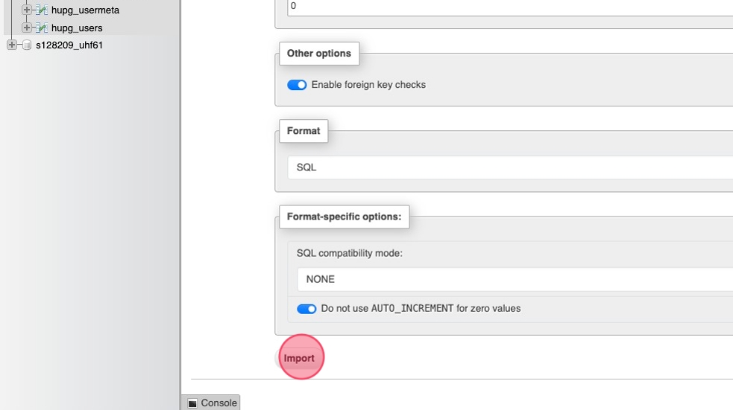Select the hupg_usermeta table name
Screen dimensions: 733x410
[85, 10]
